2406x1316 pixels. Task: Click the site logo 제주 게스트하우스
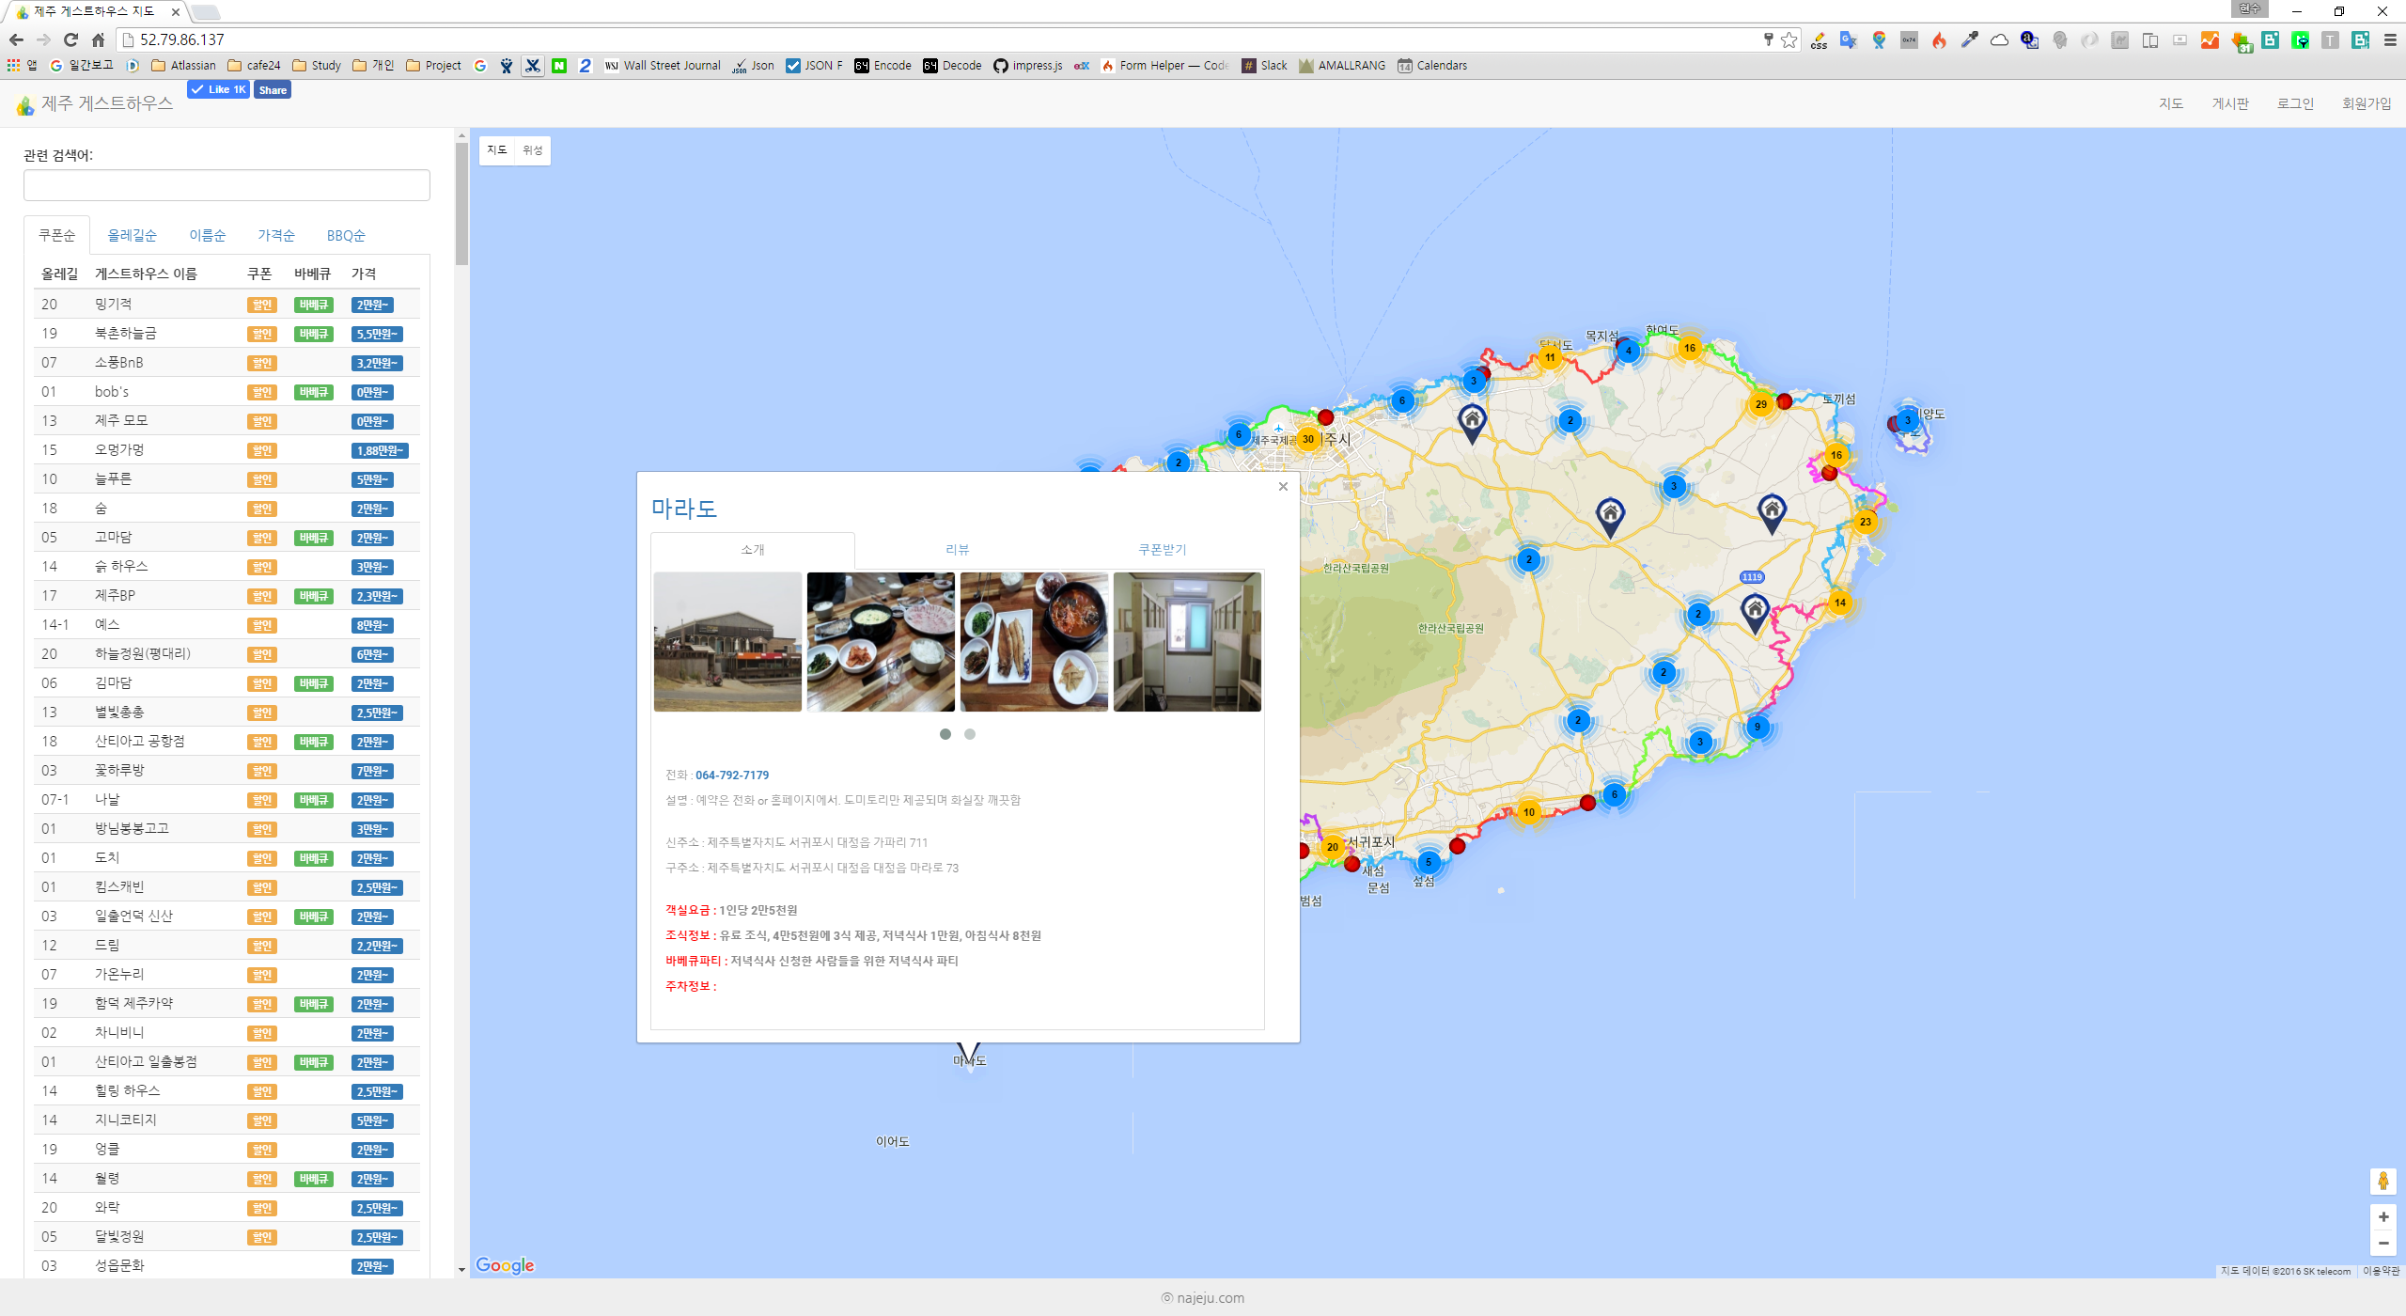pyautogui.click(x=95, y=103)
